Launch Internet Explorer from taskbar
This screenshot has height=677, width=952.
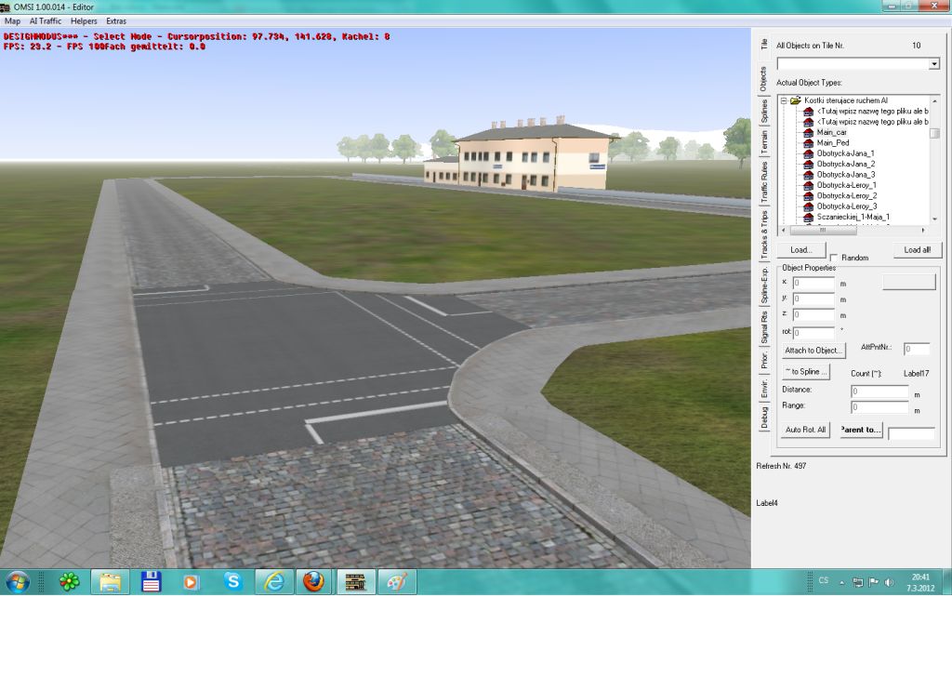pyautogui.click(x=274, y=582)
